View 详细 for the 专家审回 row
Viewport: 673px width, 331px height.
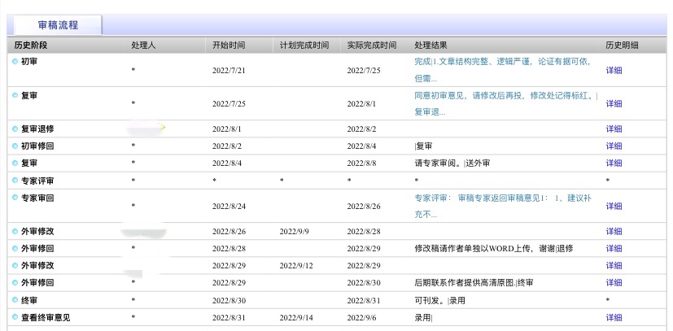[614, 207]
